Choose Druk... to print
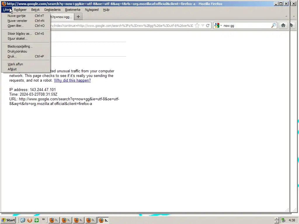This screenshot has height=224, width=299. [x=26, y=56]
